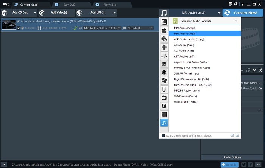Choose WAVE Audio (*.wav) format
The width and height of the screenshot is (265, 168).
pos(205,96)
